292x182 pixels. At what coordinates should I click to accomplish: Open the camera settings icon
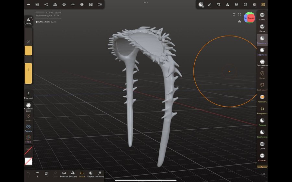pos(100,5)
